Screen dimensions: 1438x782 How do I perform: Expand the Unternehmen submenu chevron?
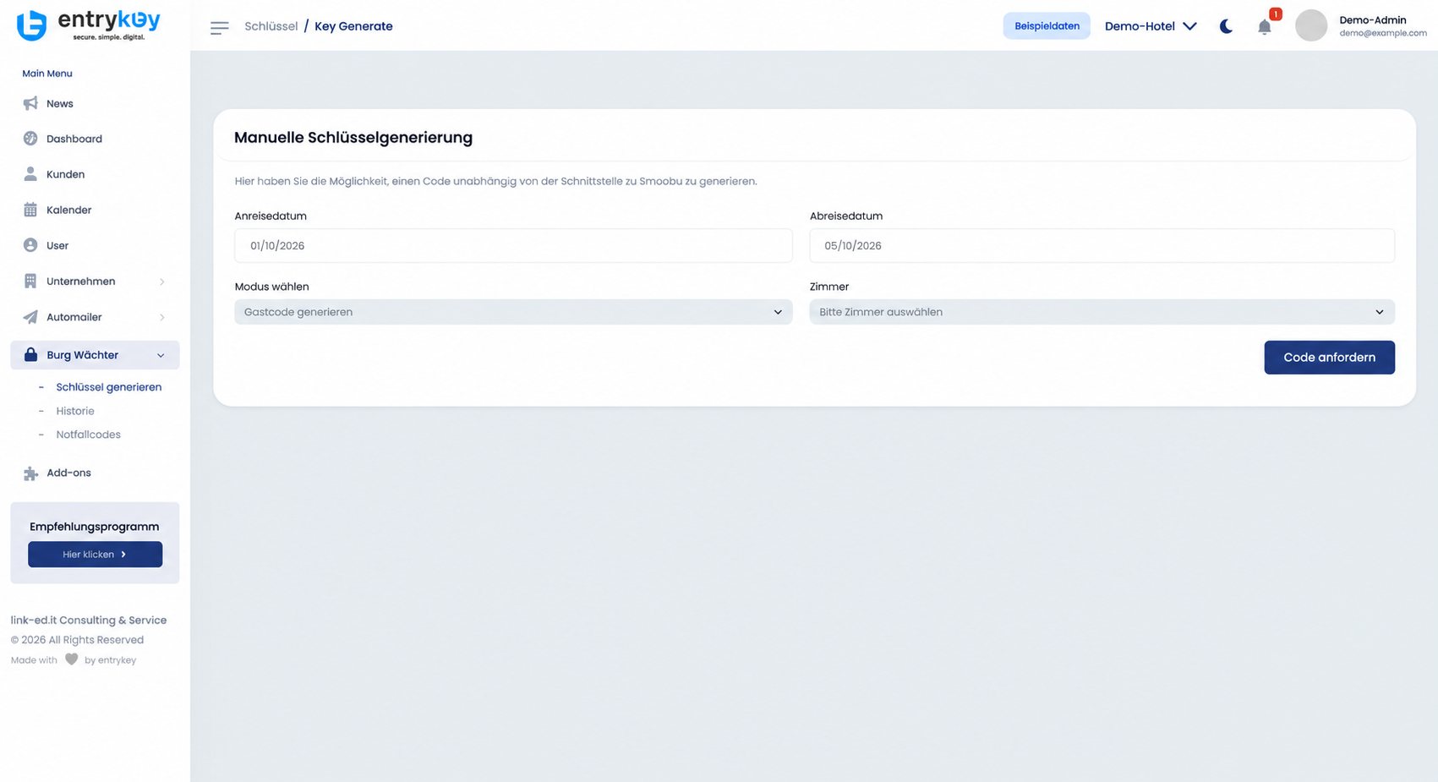161,282
